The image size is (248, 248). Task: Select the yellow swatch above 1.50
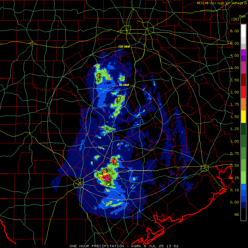click(x=243, y=117)
